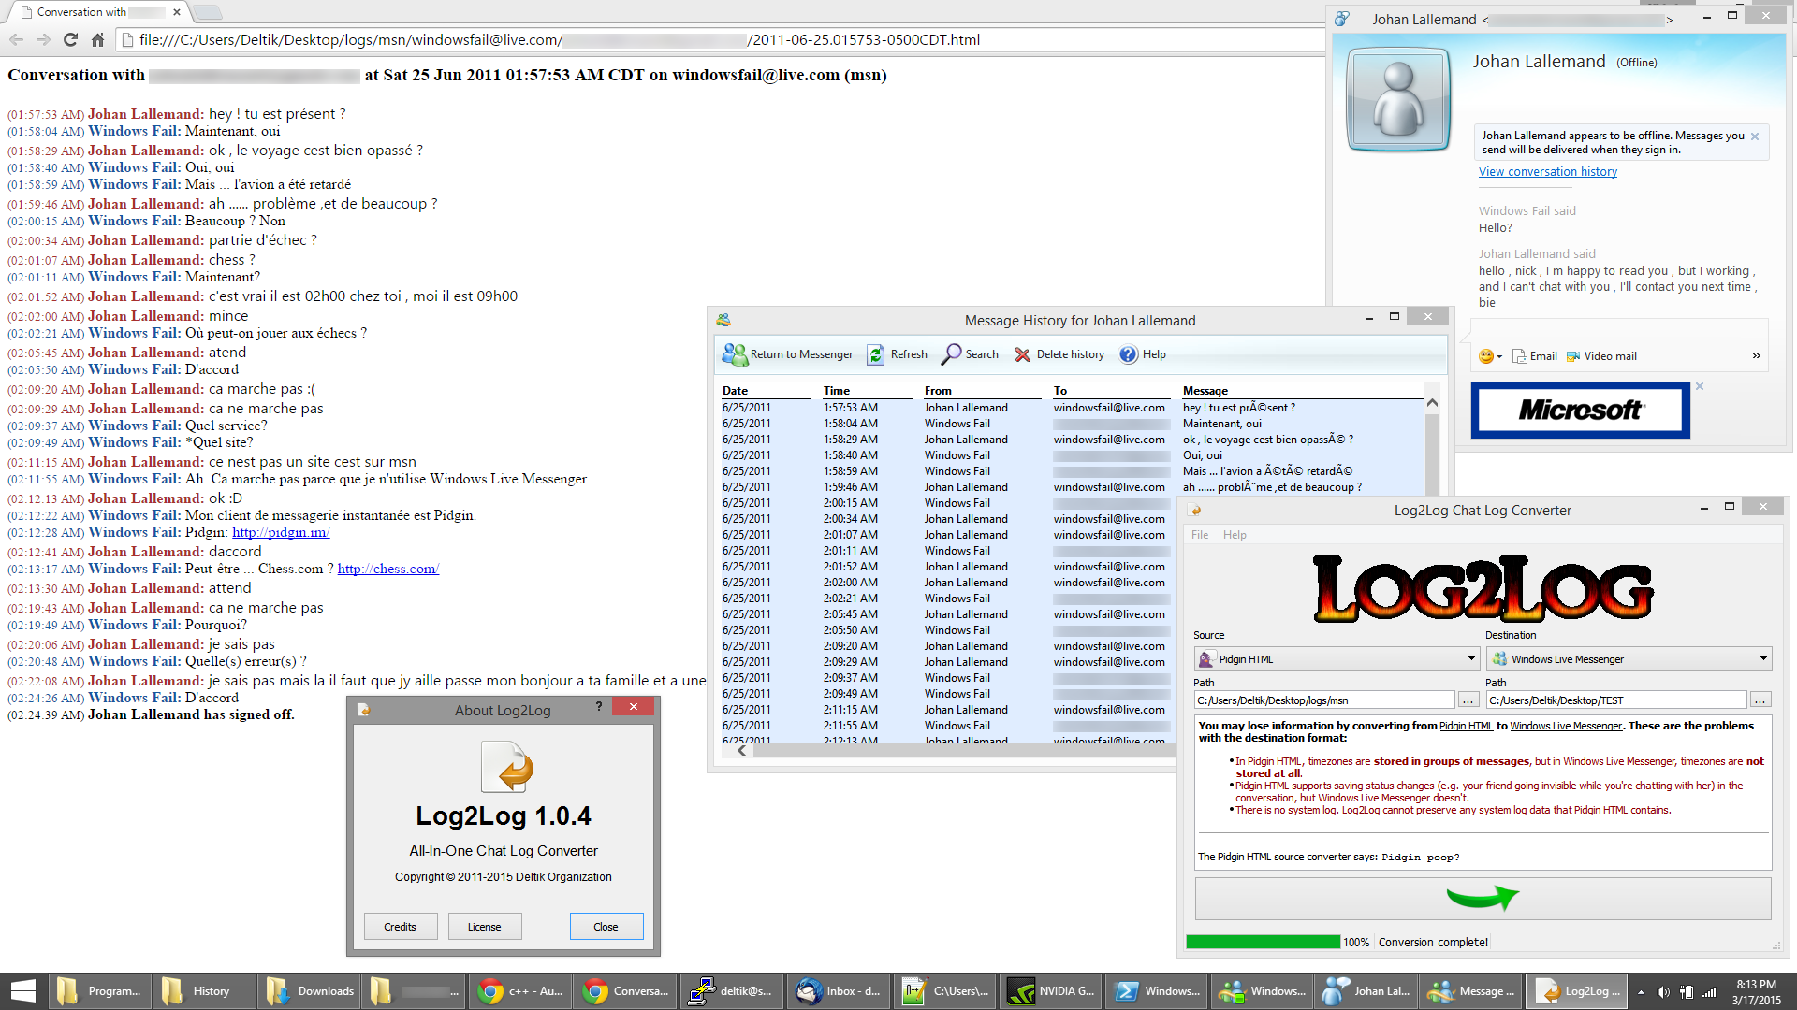Open the Source format dropdown (Pidgin HTML)

pos(1336,659)
